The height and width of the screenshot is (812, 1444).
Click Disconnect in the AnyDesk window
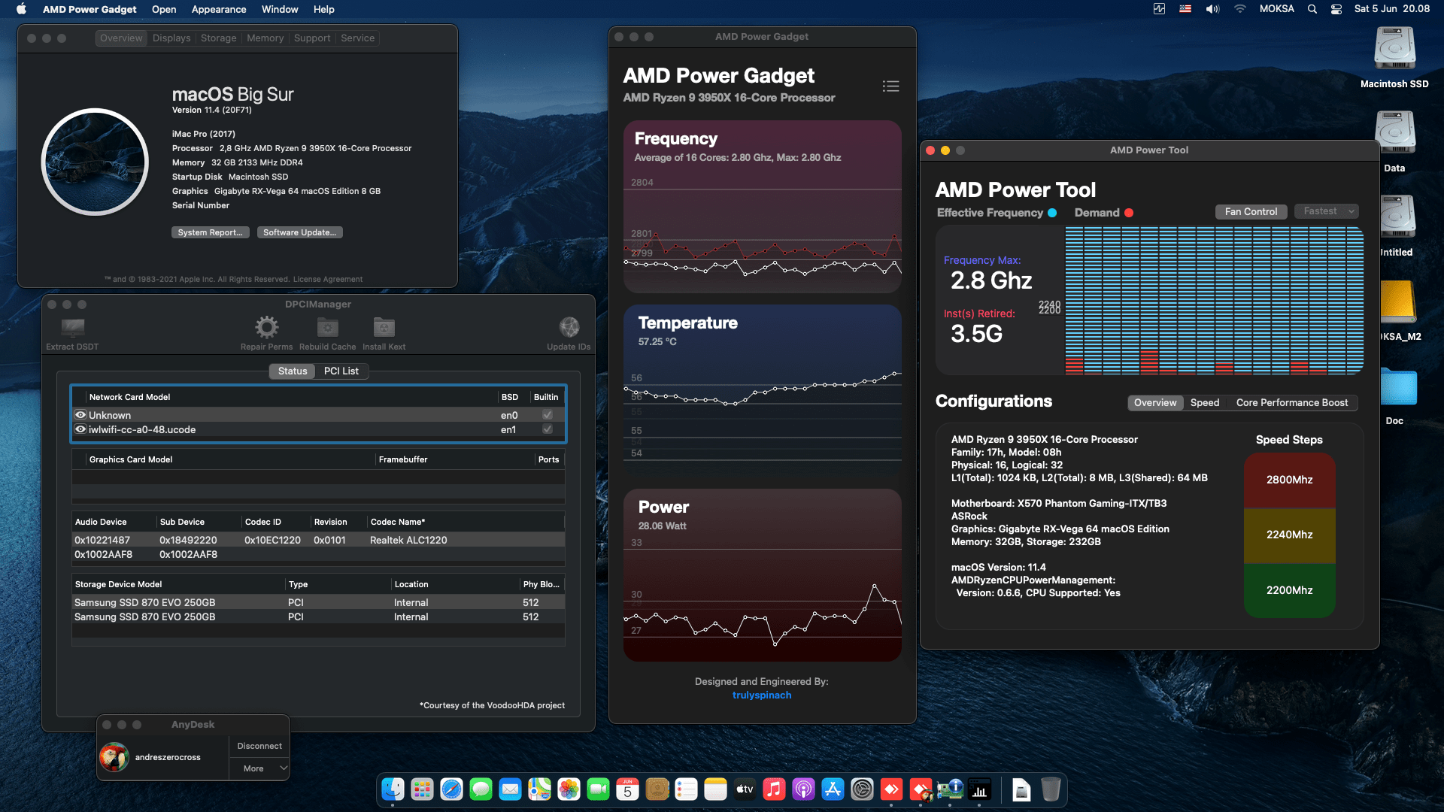tap(259, 746)
